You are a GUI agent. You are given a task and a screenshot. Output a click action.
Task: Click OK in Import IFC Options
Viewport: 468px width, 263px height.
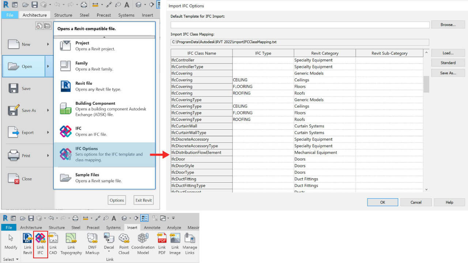pos(382,202)
